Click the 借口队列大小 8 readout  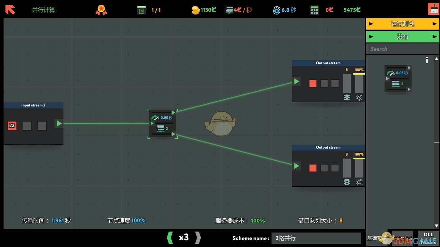point(320,221)
